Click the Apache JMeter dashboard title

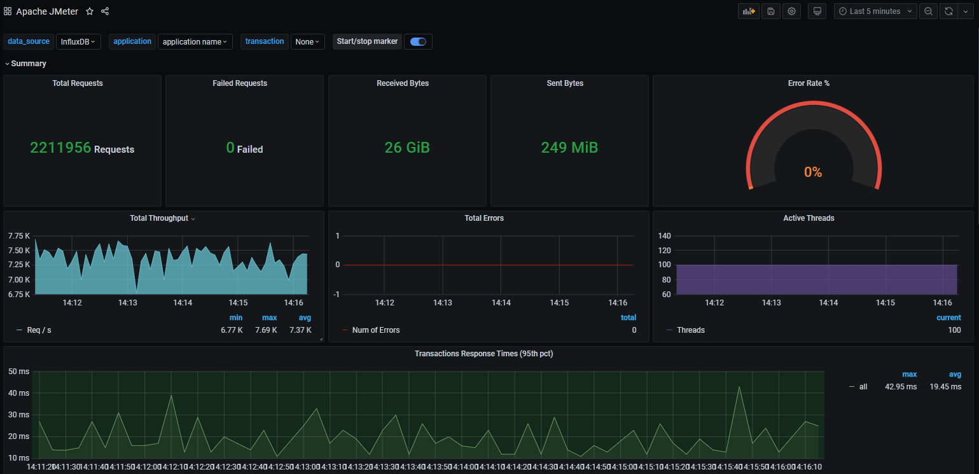click(x=46, y=11)
